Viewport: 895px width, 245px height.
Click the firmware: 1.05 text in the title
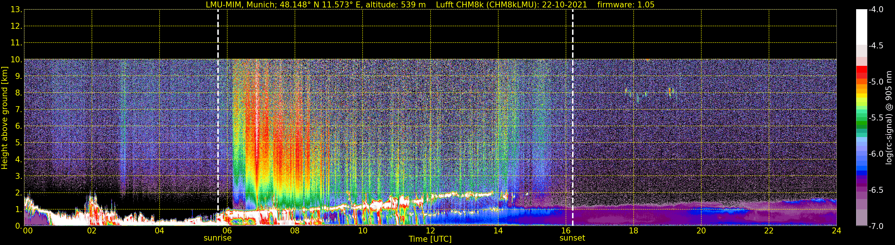coord(626,5)
